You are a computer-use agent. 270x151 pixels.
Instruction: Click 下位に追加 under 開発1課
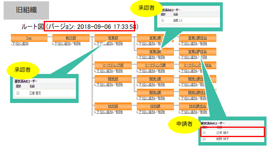click(147, 84)
